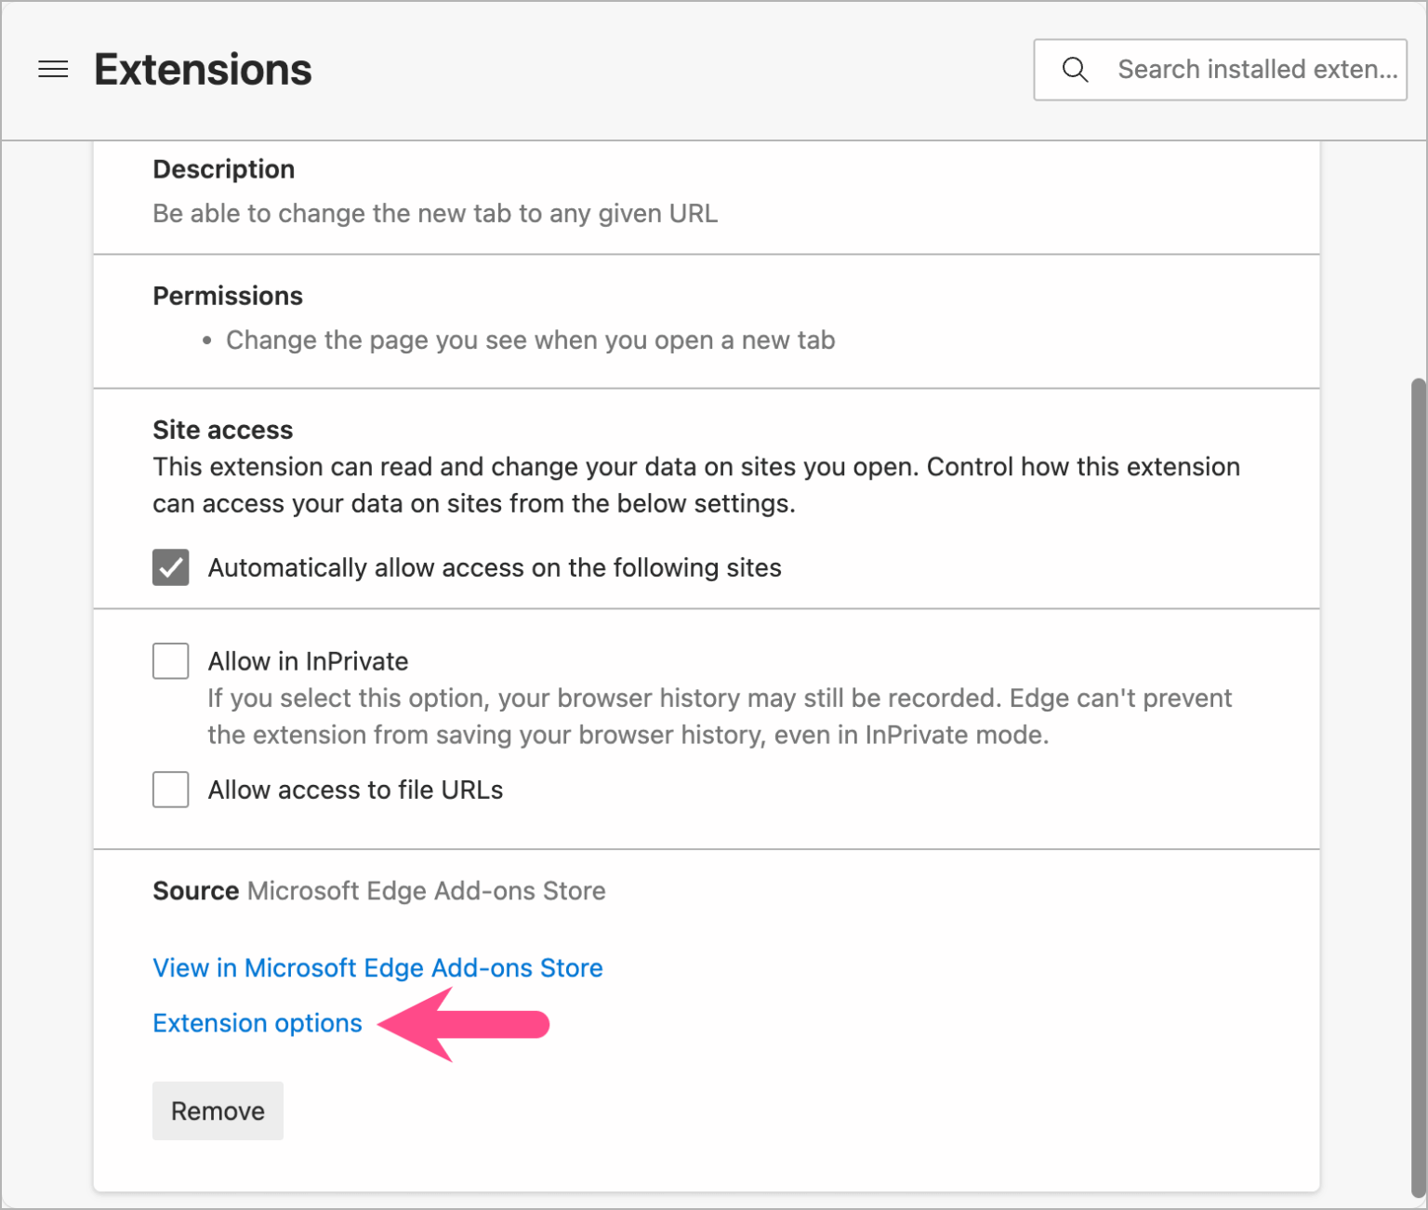Screen dimensions: 1428x1210
Task: Click the Permissions section heading
Action: (228, 296)
